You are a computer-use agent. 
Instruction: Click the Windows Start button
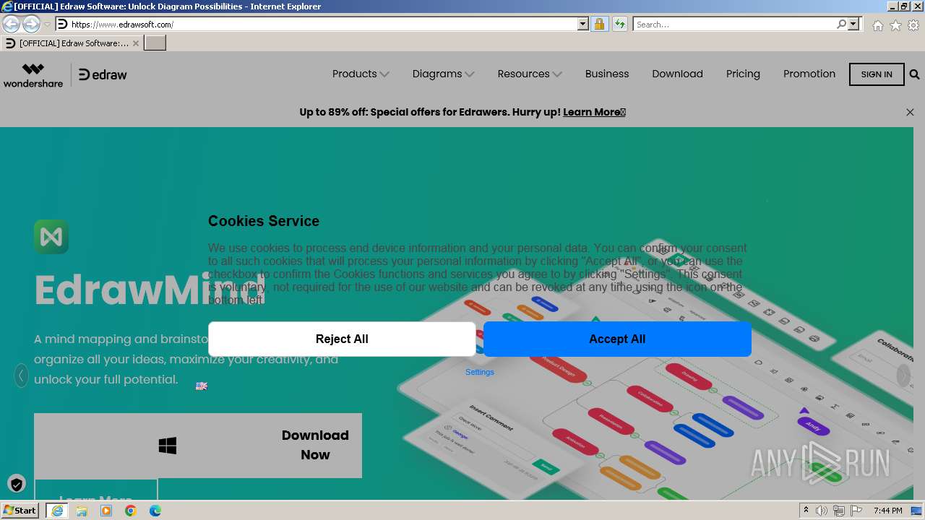point(20,511)
